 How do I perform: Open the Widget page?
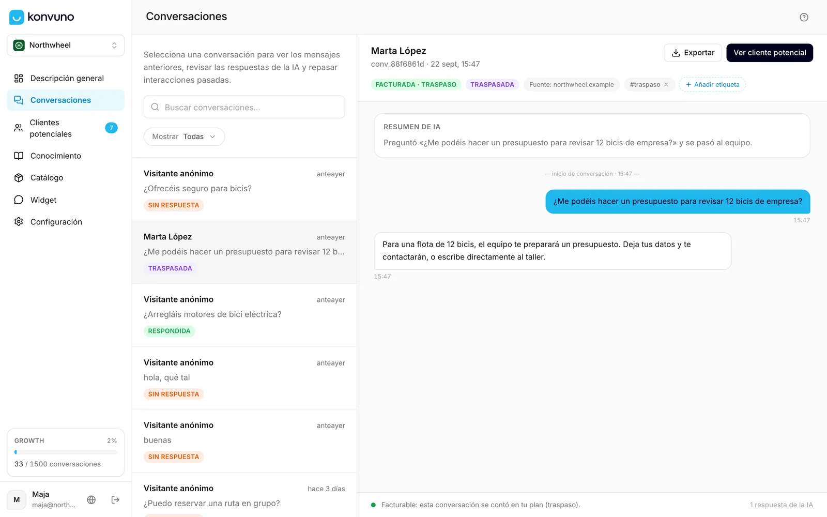coord(66,200)
